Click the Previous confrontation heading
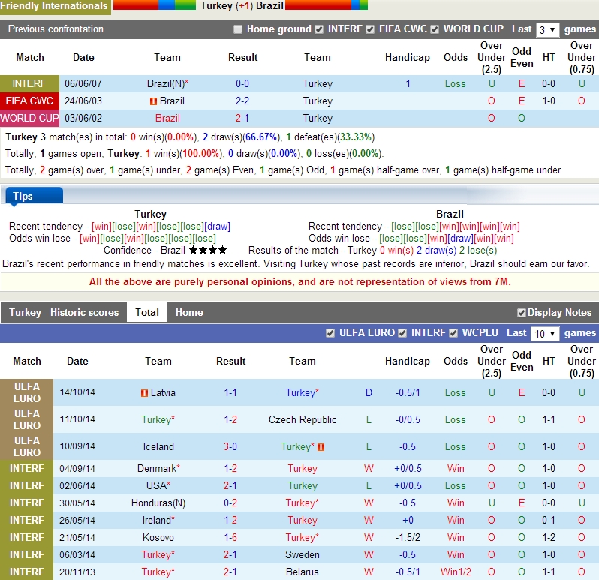599x580 pixels. [56, 29]
